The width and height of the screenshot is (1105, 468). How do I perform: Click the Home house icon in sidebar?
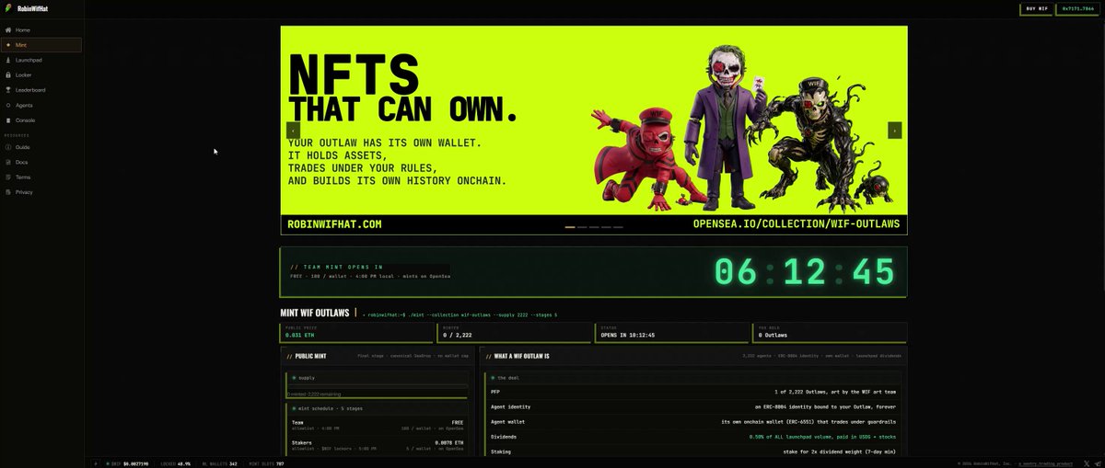[x=7, y=30]
